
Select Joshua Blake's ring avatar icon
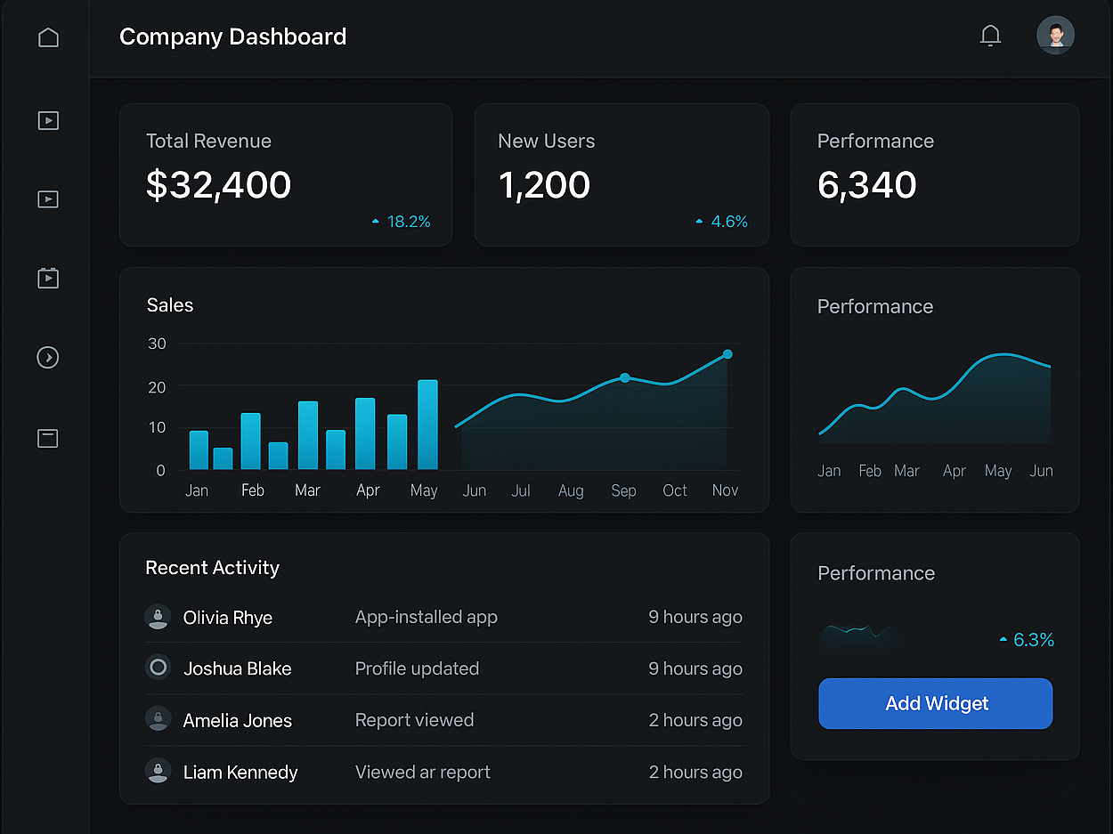pos(158,668)
